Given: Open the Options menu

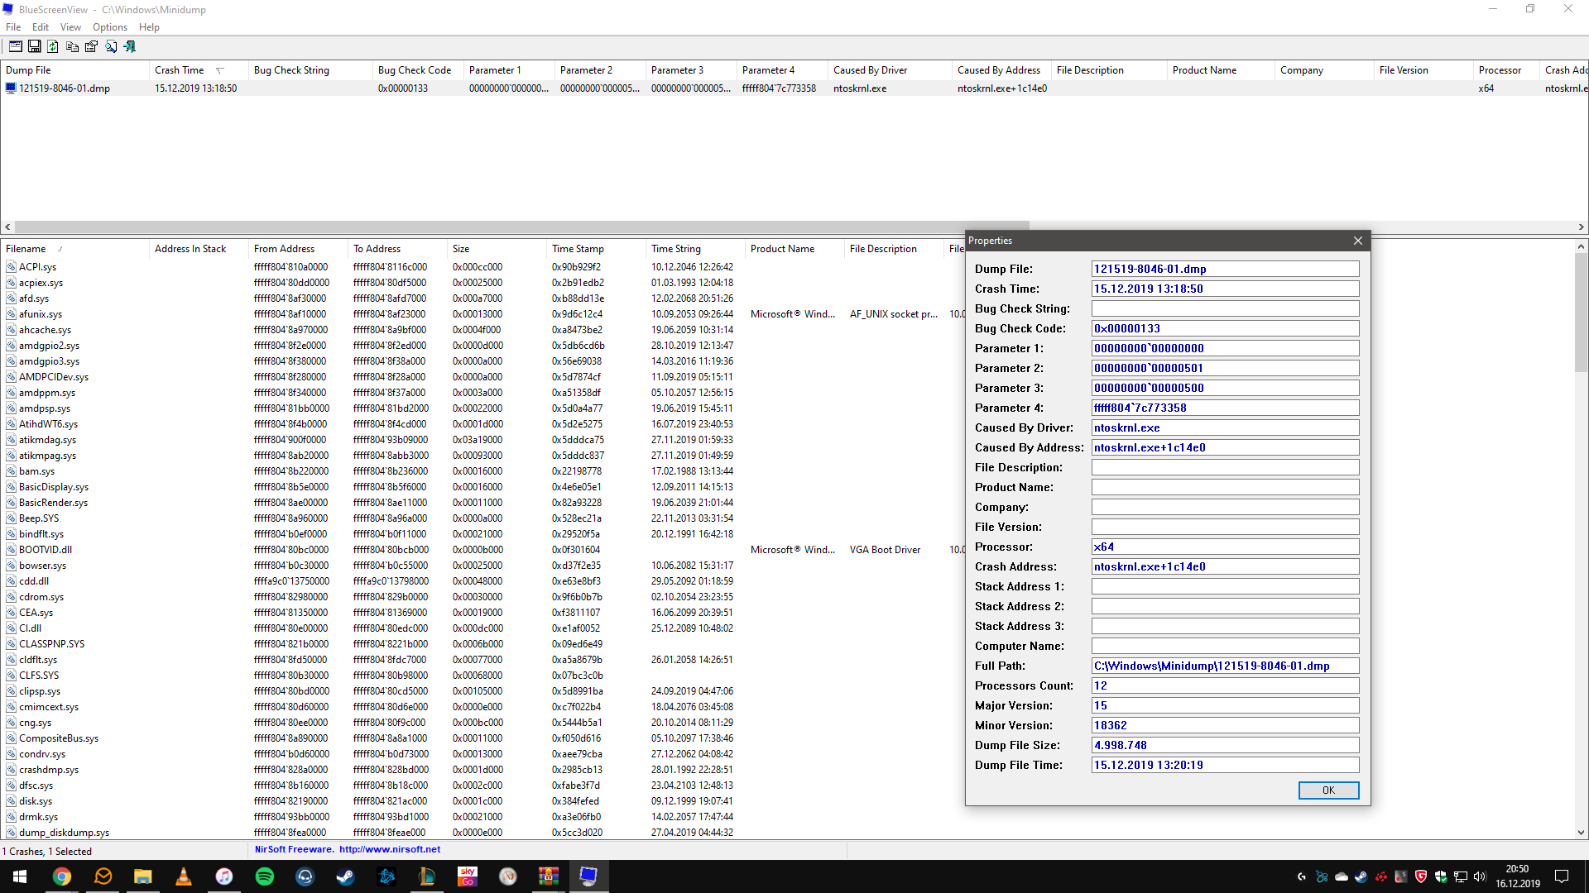Looking at the screenshot, I should pos(109,27).
